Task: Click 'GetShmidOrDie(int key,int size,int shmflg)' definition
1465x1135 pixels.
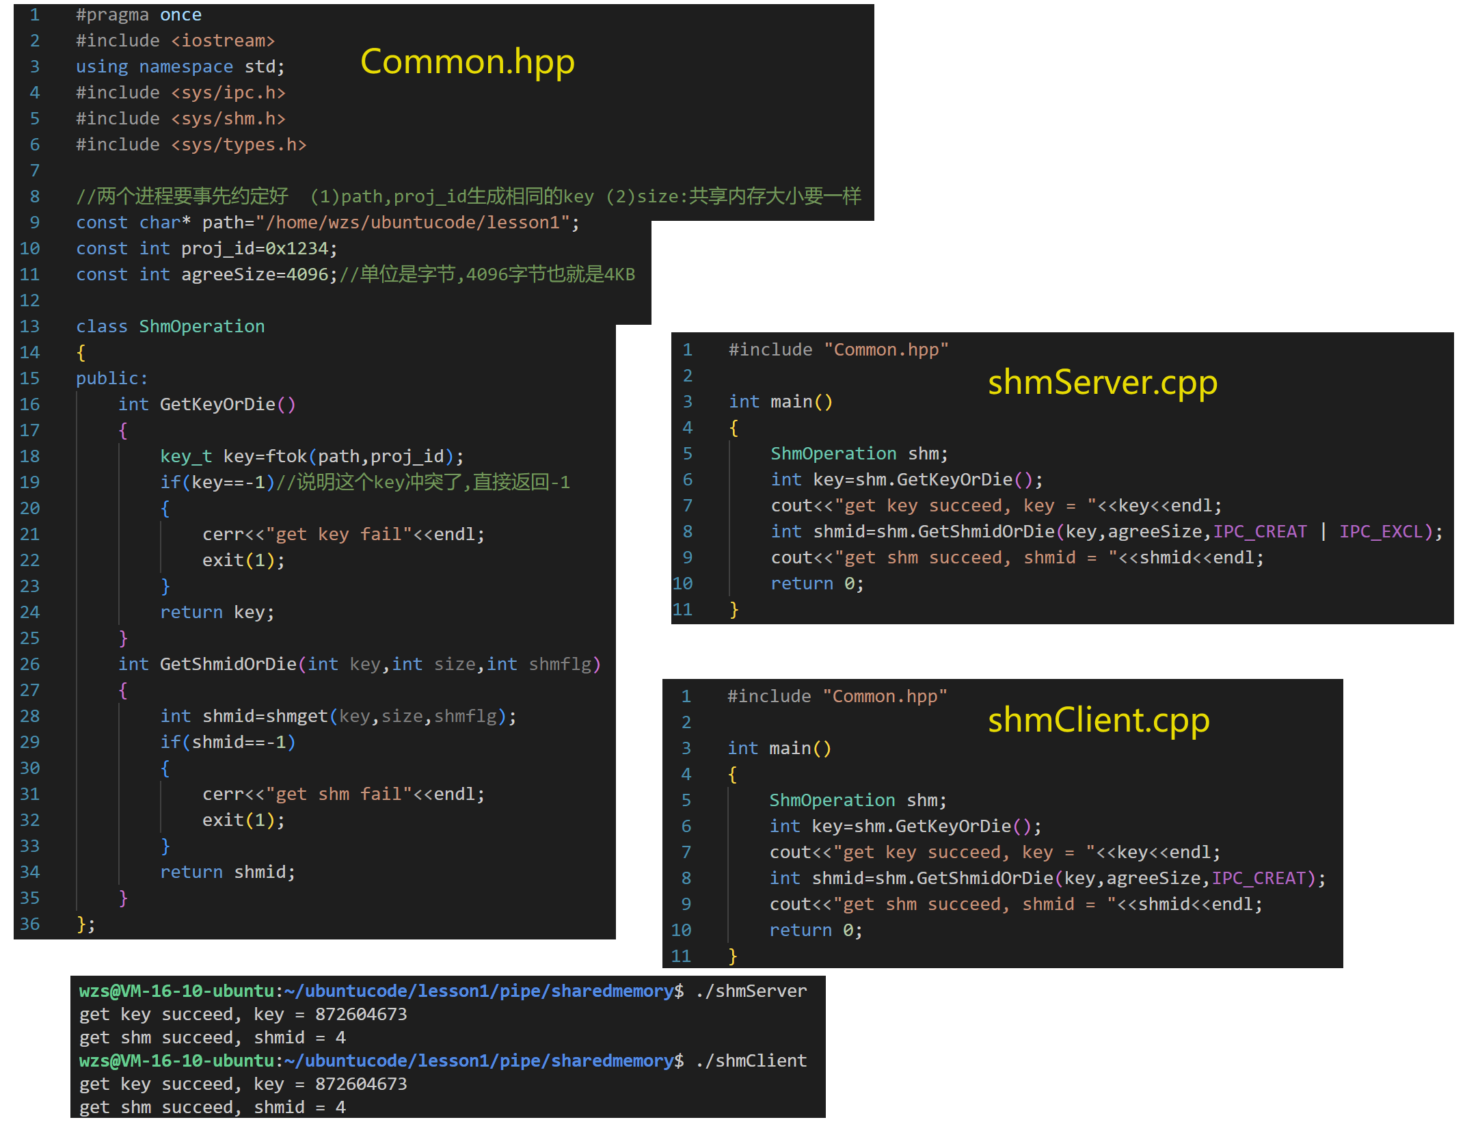Action: point(381,665)
